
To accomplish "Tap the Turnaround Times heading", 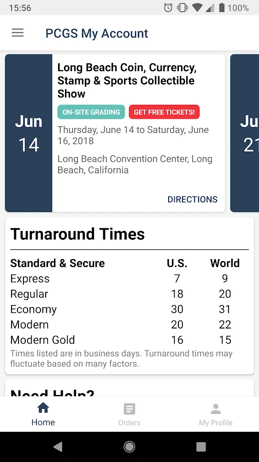I will [x=77, y=234].
